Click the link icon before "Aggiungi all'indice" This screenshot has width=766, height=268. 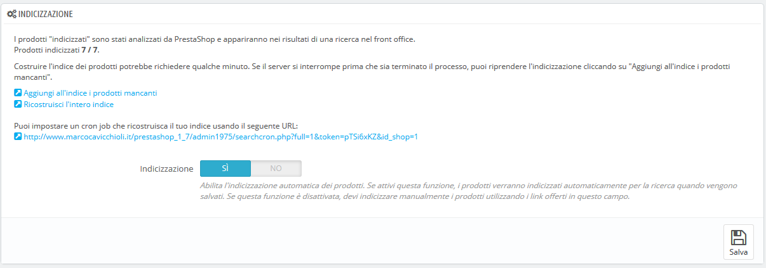tap(18, 93)
